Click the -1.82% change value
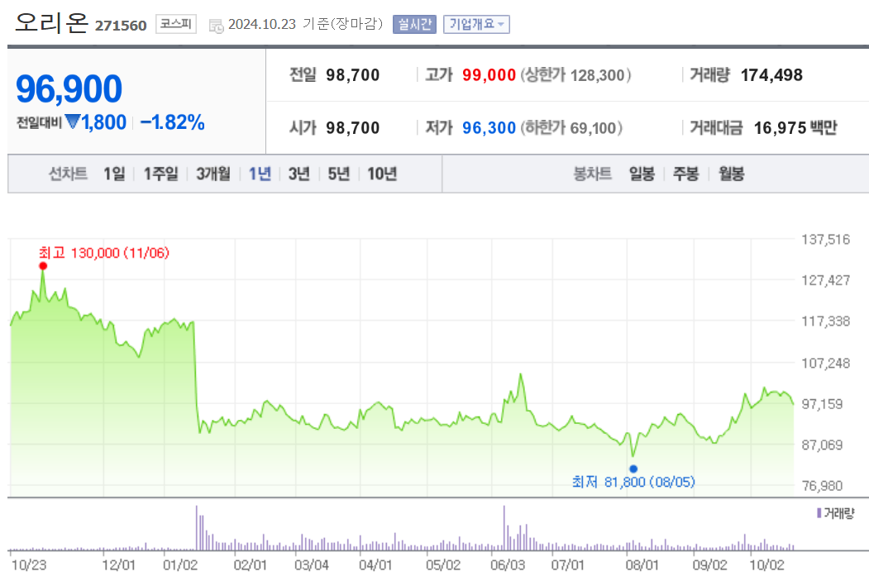Image resolution: width=869 pixels, height=581 pixels. click(x=172, y=122)
